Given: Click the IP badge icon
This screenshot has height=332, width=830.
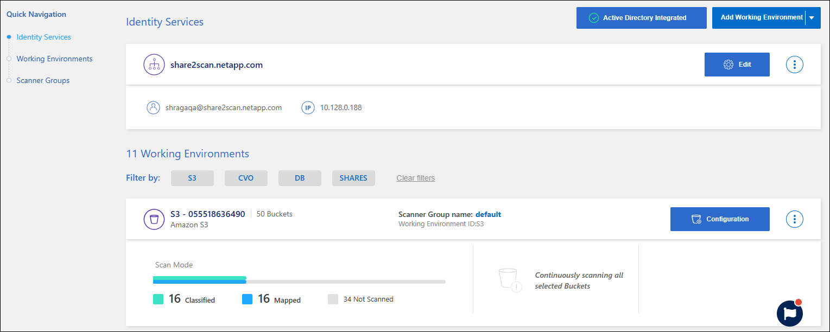Looking at the screenshot, I should (308, 107).
